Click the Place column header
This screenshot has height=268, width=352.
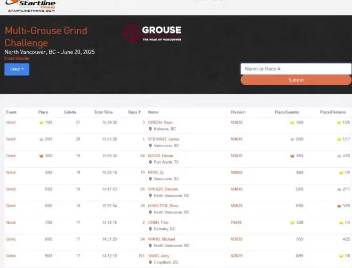tap(43, 112)
